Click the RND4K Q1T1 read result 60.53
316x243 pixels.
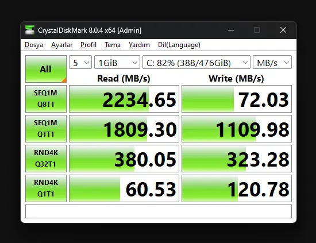(x=124, y=188)
